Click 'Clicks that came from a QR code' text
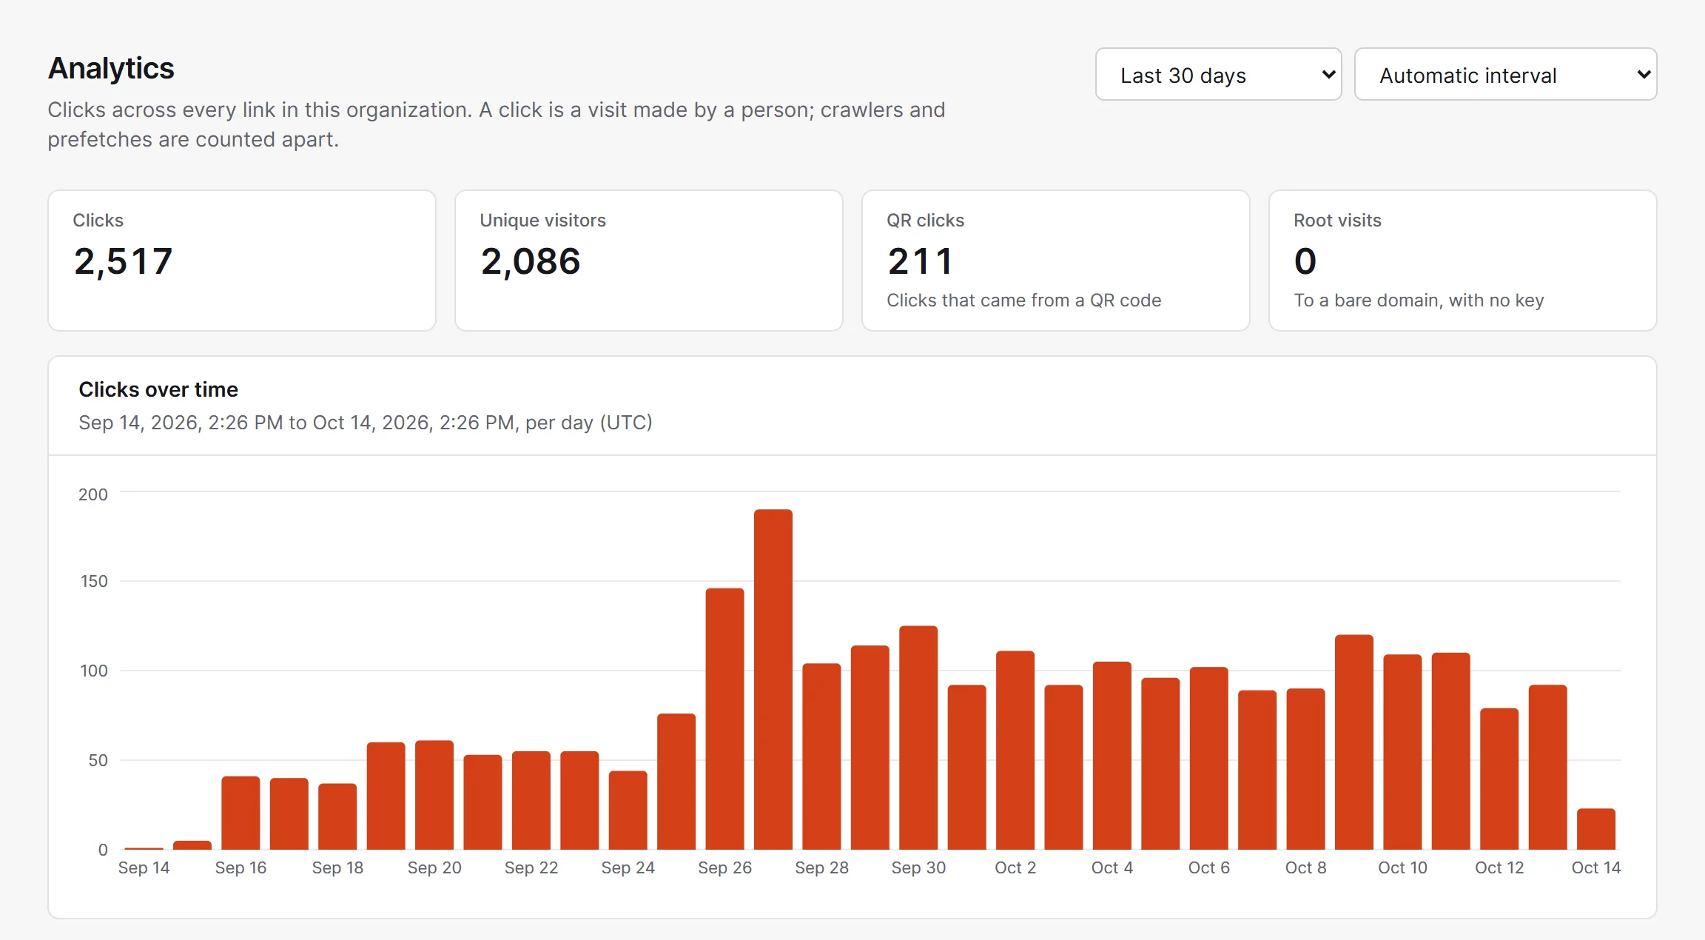Image resolution: width=1705 pixels, height=940 pixels. tap(1024, 301)
